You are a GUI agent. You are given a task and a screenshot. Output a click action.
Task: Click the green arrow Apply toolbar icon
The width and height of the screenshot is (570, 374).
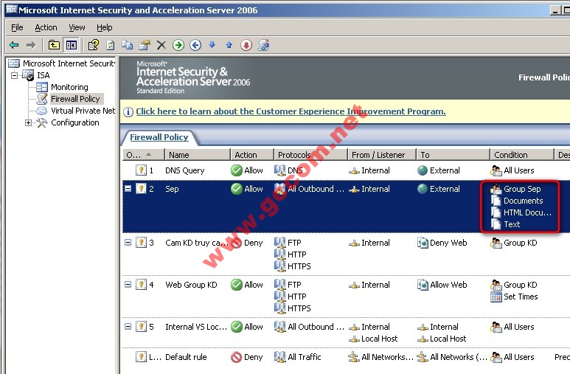click(x=178, y=45)
